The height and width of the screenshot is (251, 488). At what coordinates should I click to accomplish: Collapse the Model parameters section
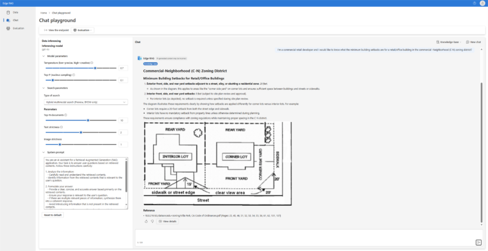44,56
